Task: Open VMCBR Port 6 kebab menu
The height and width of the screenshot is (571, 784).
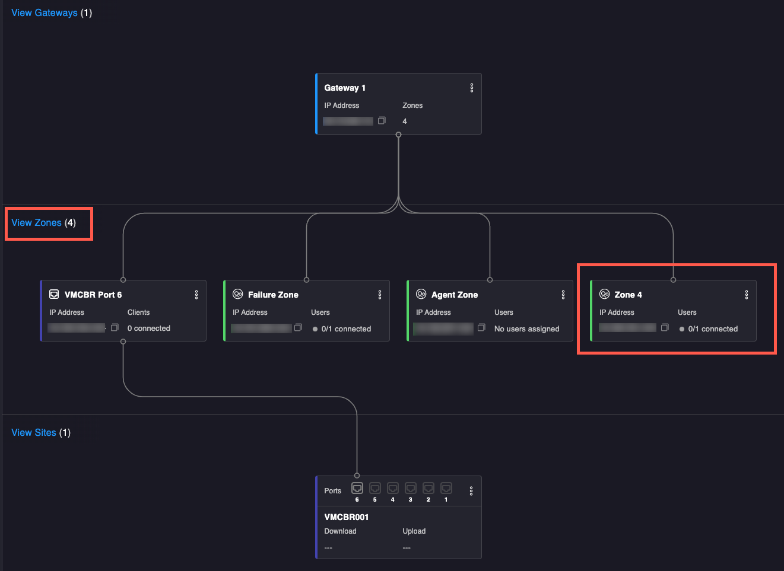Action: (196, 295)
